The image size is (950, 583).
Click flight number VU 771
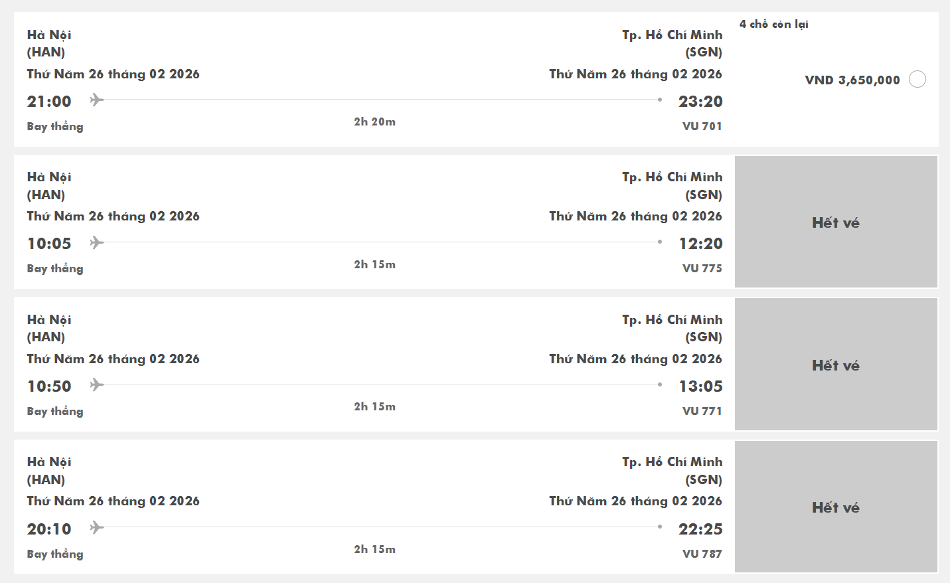[702, 411]
